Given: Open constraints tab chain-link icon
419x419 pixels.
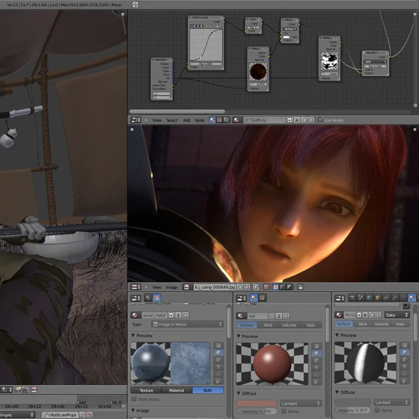Looking at the screenshot, I should (386, 297).
